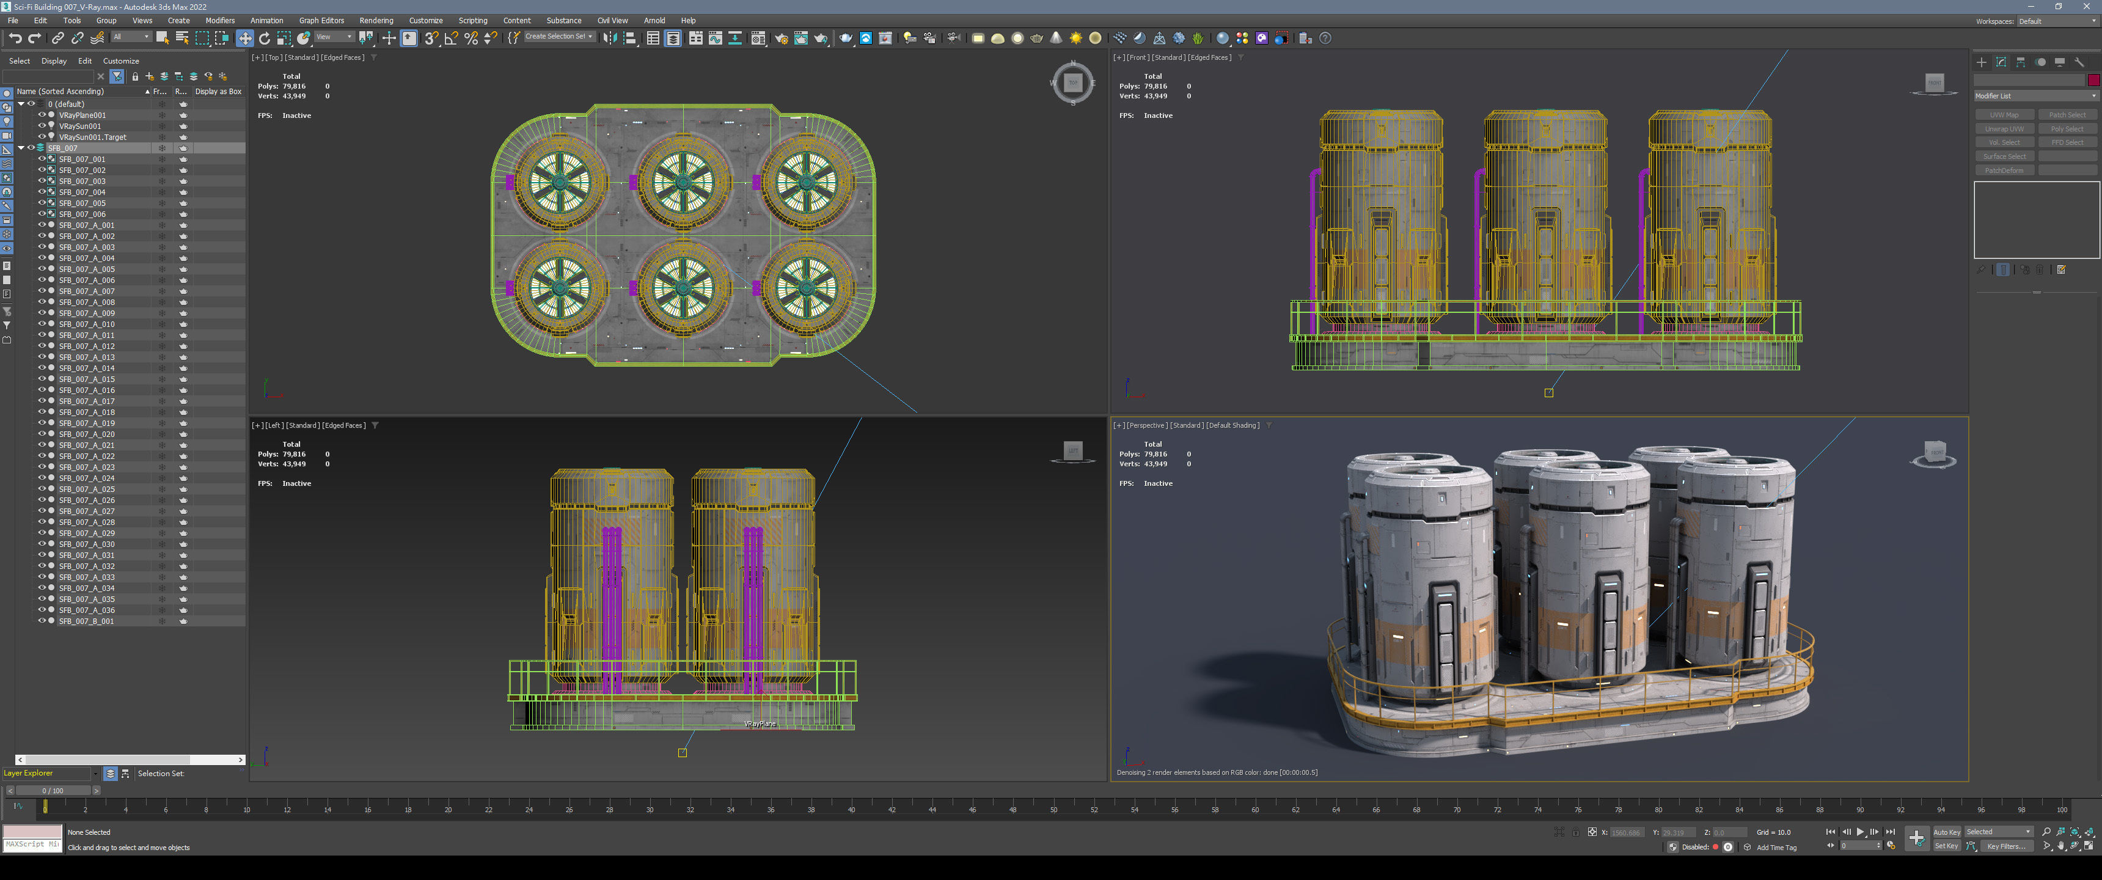Open Customize menu in scene explorer
This screenshot has width=2102, height=880.
[121, 61]
